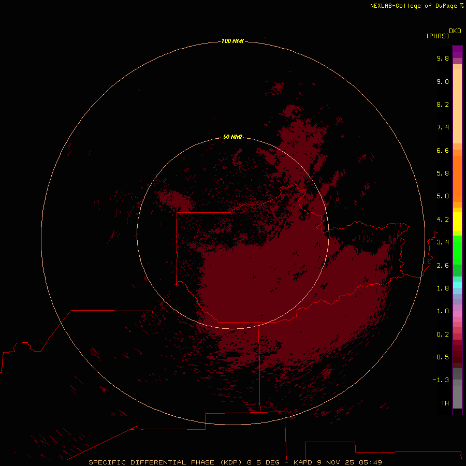Click the gray bottom segment of color bar
The width and height of the screenshot is (466, 466).
pos(457,397)
